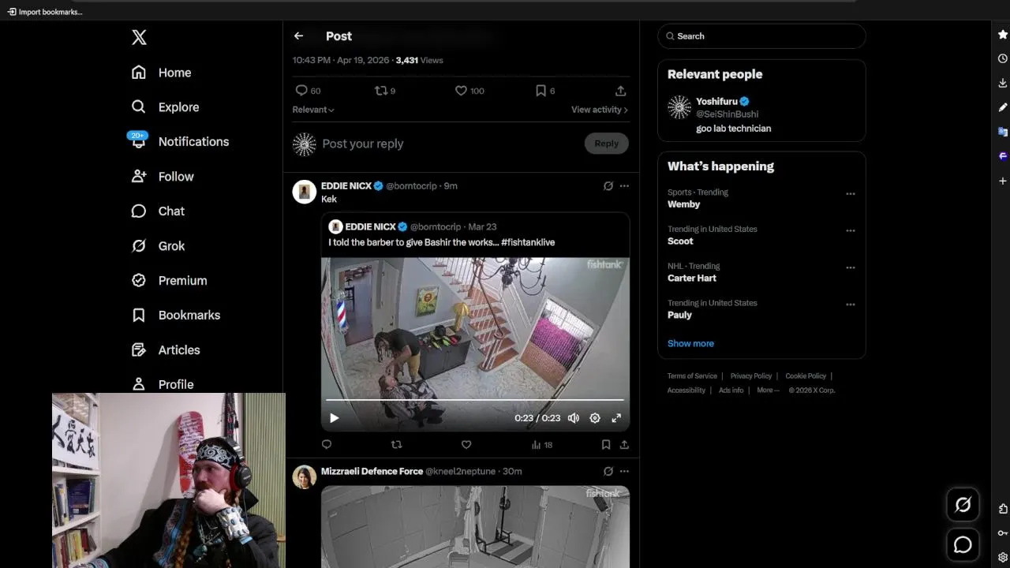Click the Search box

tap(761, 36)
